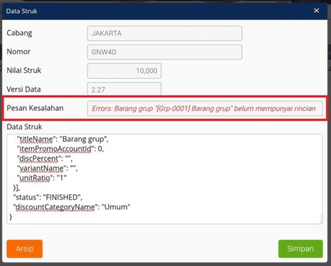The image size is (331, 266).
Task: Click the "titleName": "Barang grup" line
Action: [63, 140]
